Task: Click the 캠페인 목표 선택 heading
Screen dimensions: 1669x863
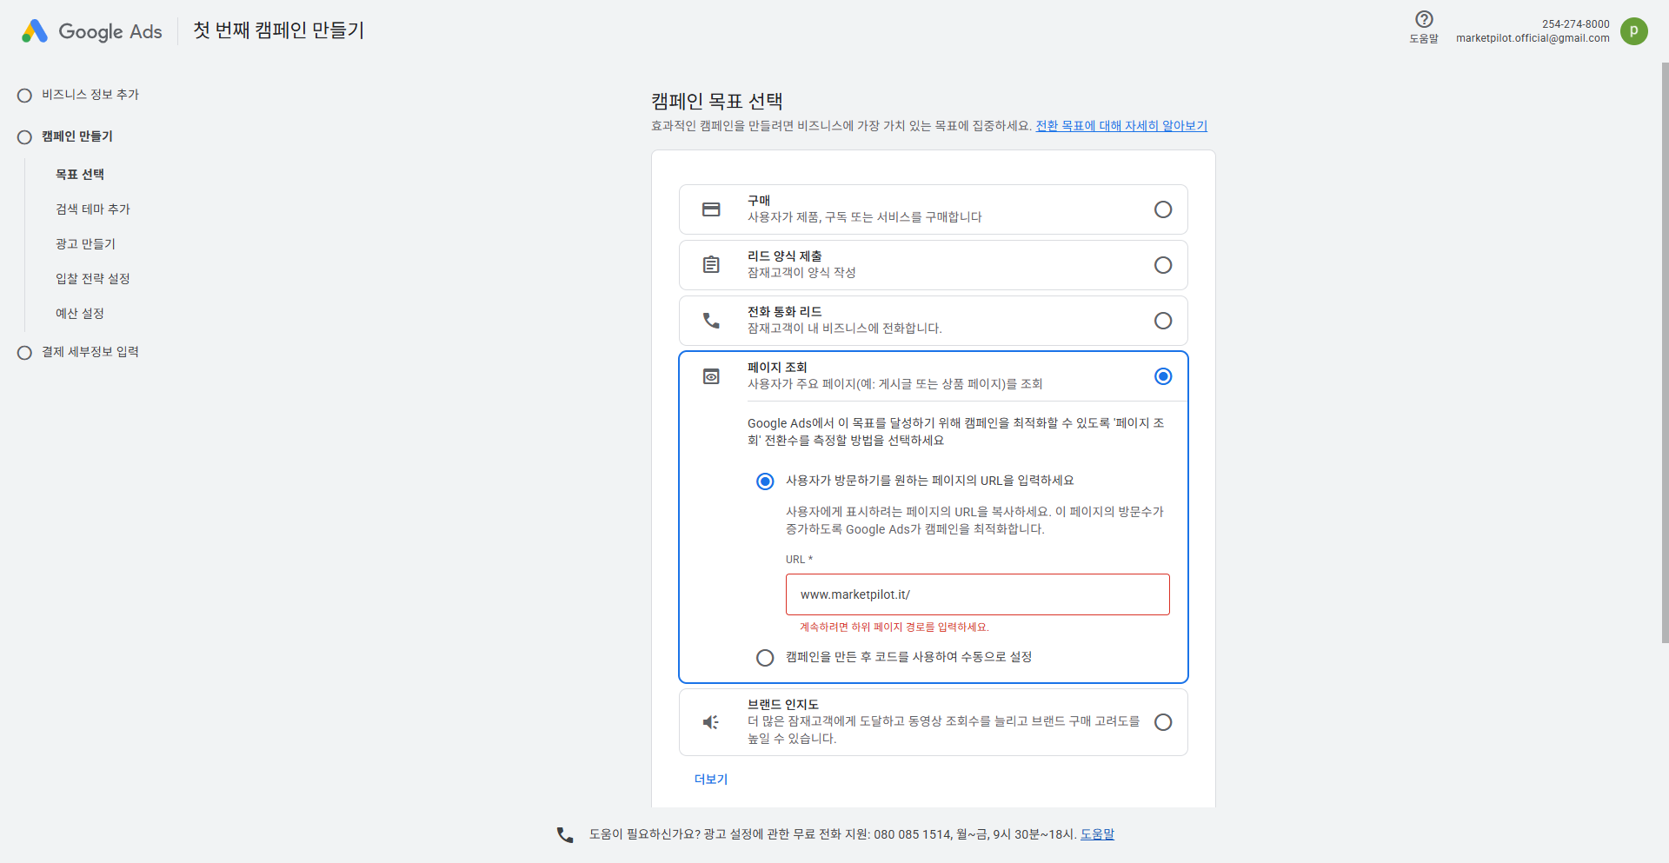Action: click(717, 102)
